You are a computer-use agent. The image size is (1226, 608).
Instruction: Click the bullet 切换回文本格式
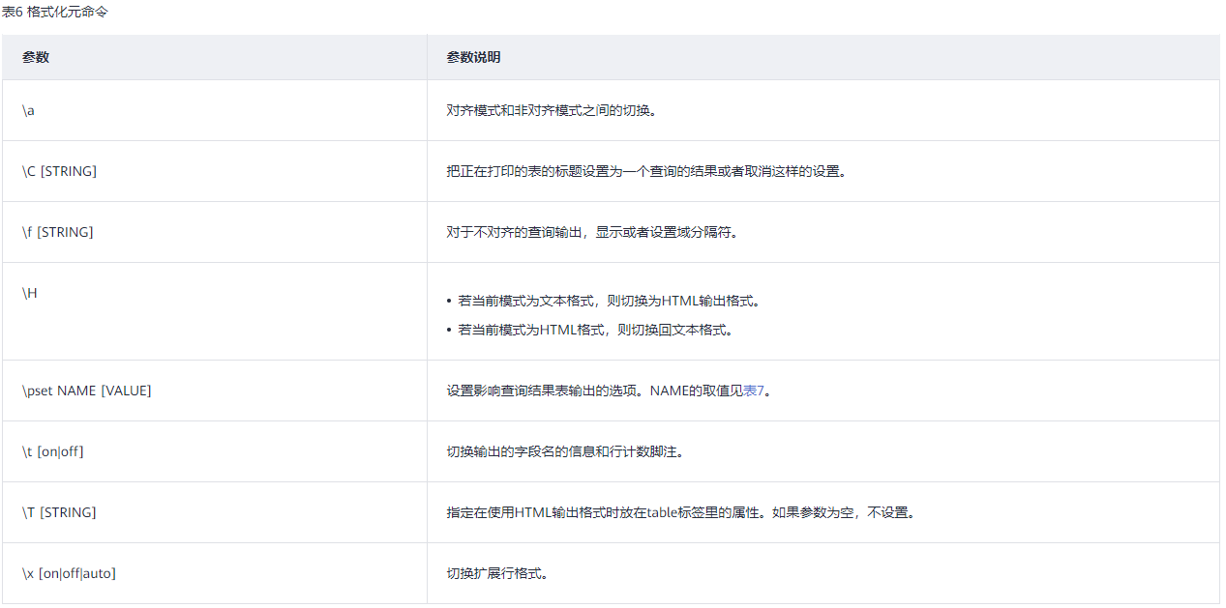596,330
